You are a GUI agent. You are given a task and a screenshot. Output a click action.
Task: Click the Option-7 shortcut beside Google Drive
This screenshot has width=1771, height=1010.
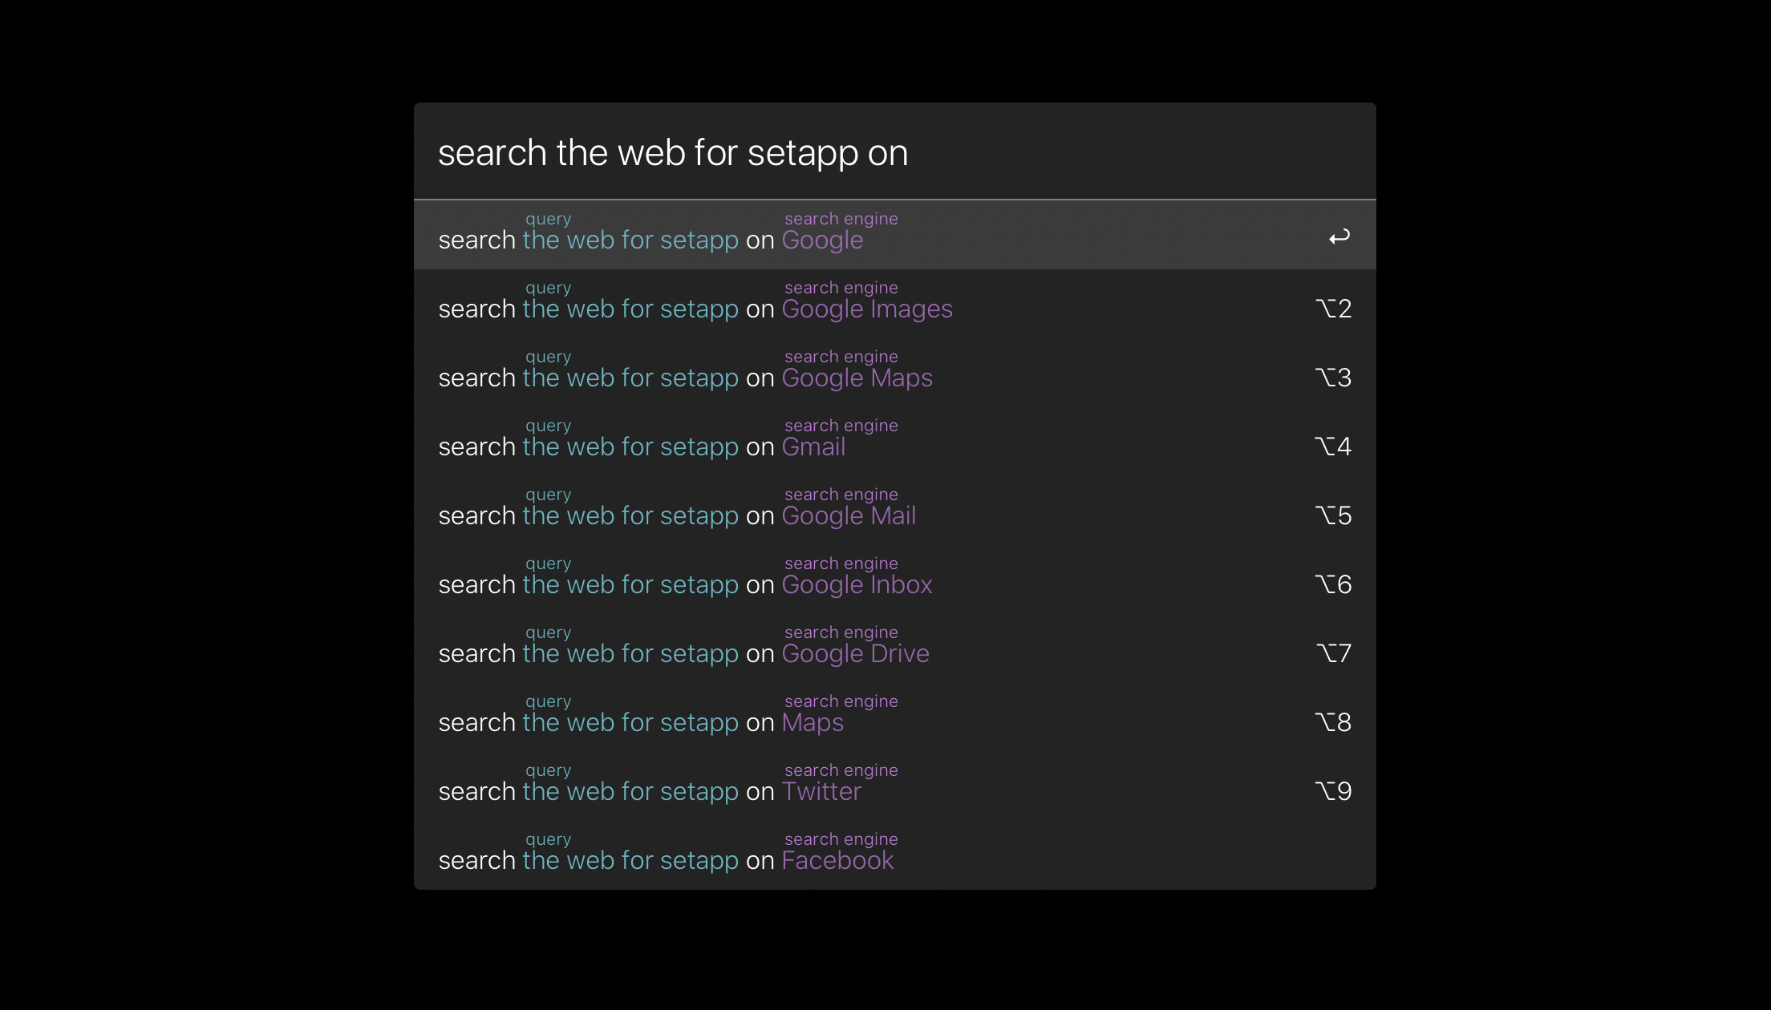[1333, 653]
